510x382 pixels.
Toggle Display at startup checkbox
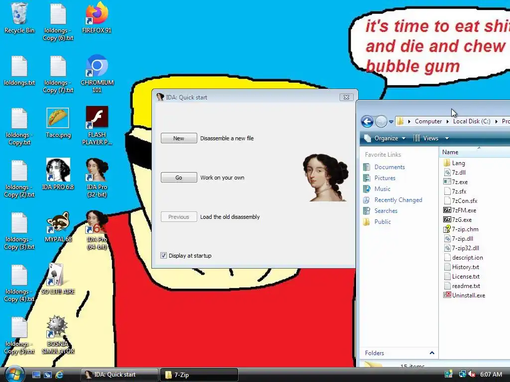coord(163,256)
